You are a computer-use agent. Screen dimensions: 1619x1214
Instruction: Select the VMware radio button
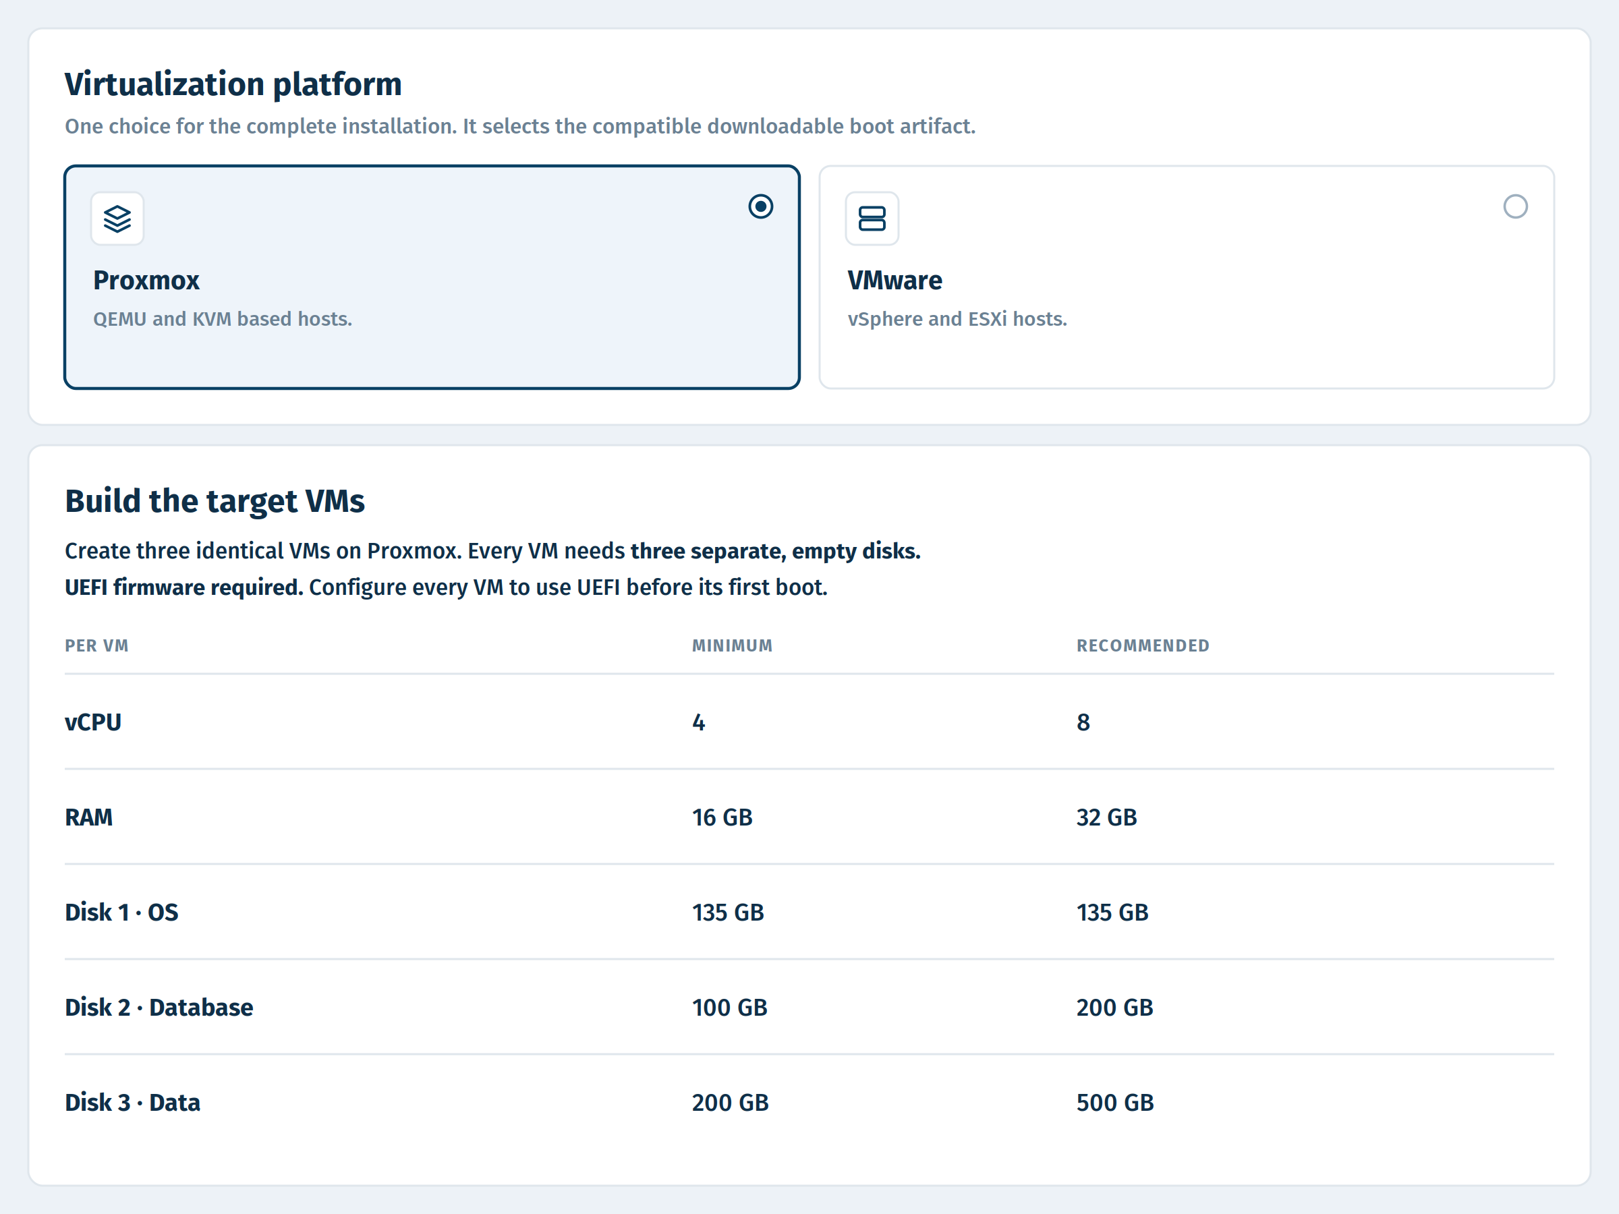(1515, 206)
